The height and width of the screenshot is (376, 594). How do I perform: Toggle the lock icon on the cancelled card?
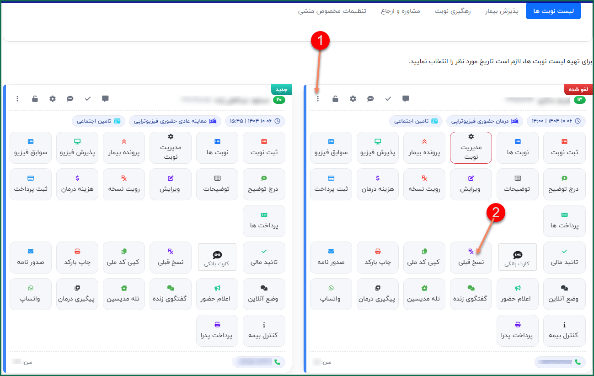[x=335, y=99]
